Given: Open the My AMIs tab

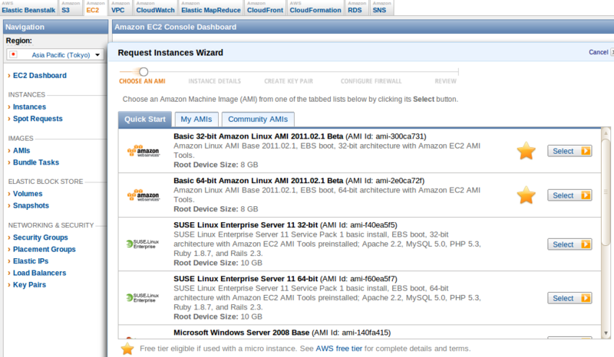Looking at the screenshot, I should tap(196, 120).
